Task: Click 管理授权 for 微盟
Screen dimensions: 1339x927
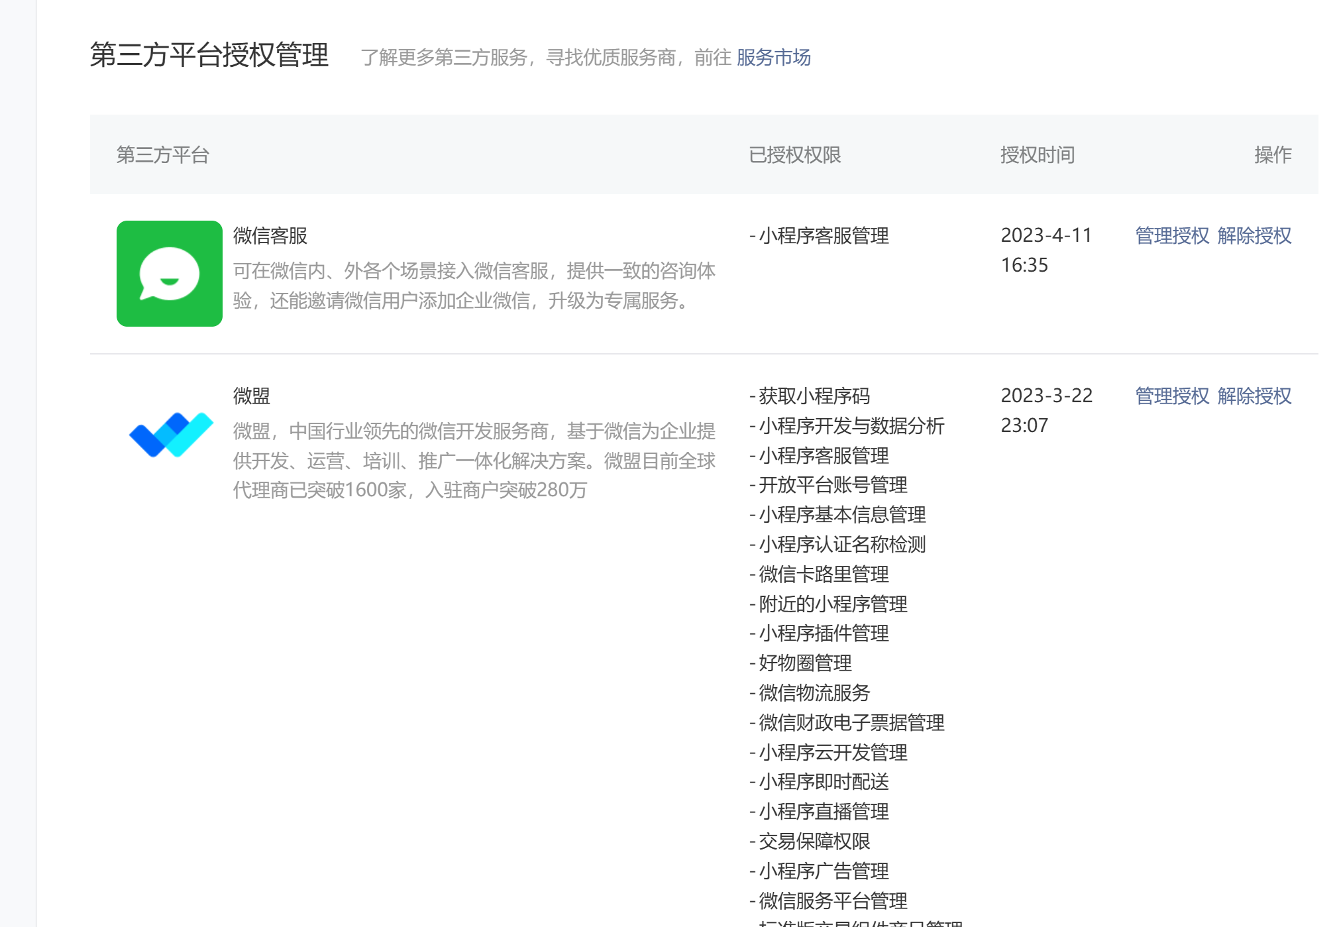Action: (1171, 396)
